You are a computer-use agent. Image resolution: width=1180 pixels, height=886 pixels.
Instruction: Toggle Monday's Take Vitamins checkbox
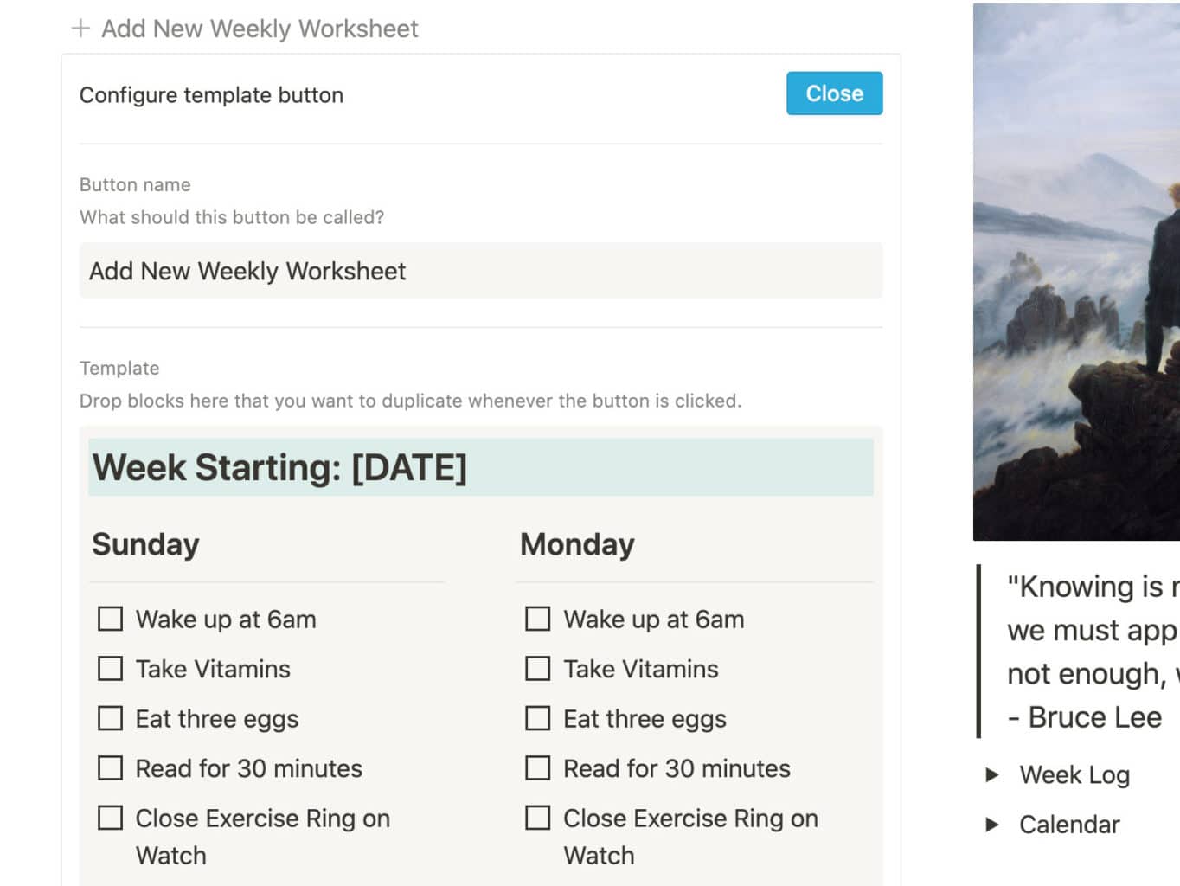coord(538,669)
